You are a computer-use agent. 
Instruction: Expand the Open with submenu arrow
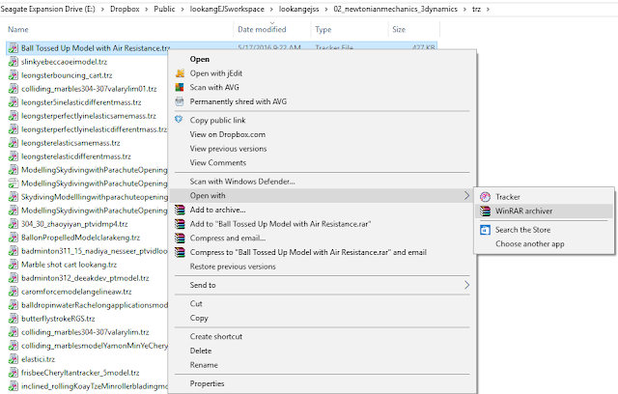(466, 195)
